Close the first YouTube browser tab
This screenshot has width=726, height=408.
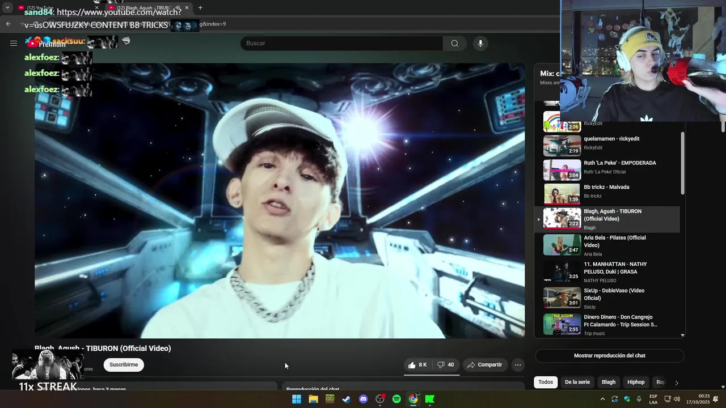(96, 8)
